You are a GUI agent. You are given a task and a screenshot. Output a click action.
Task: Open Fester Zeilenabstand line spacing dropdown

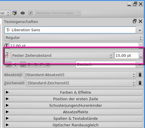click(62, 56)
